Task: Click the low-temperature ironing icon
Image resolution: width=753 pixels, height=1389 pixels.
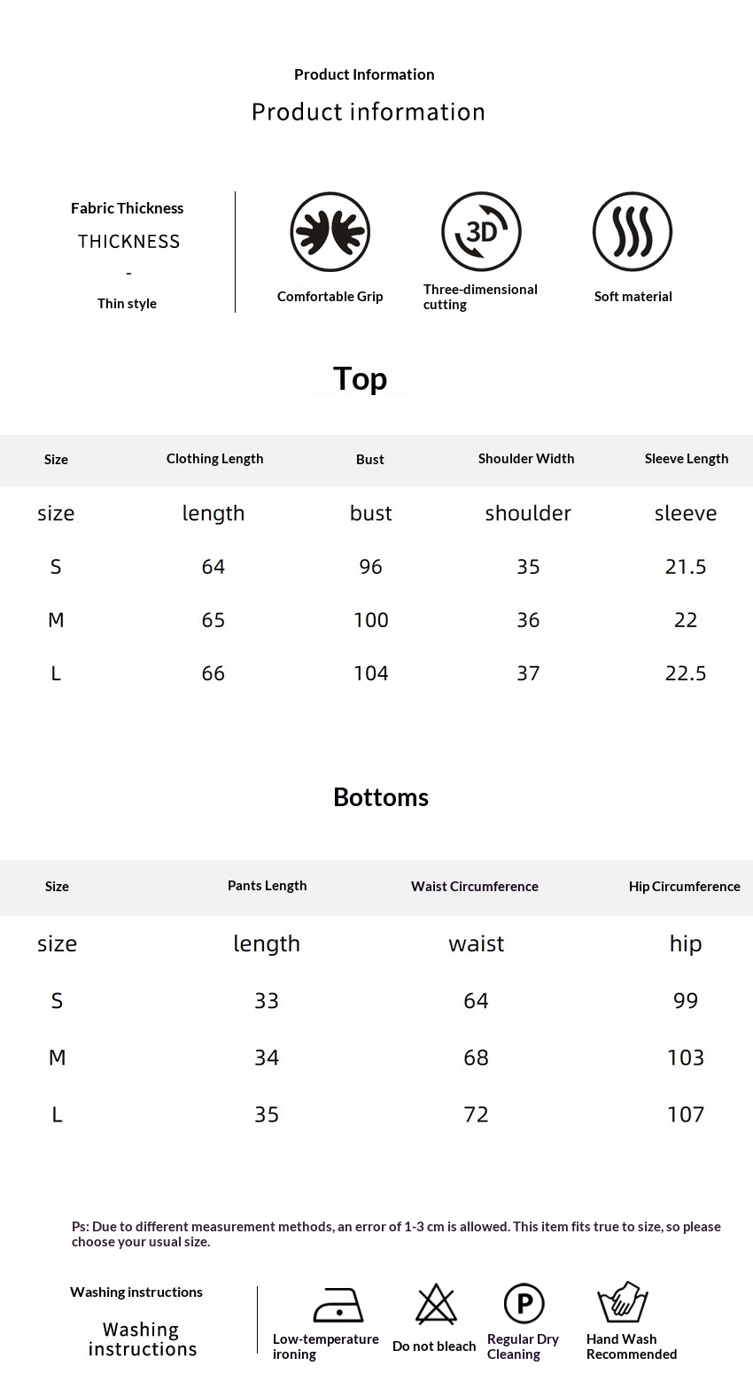Action: click(x=338, y=1305)
